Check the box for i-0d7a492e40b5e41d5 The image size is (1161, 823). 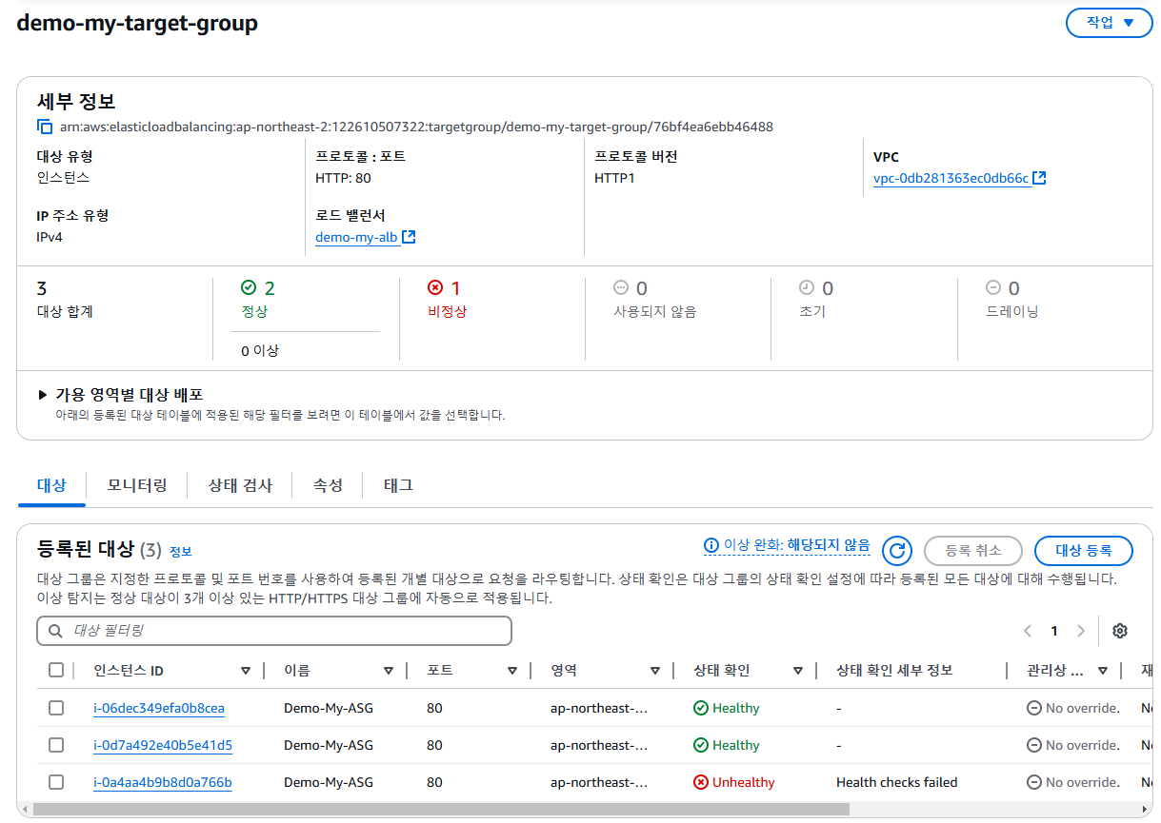click(56, 745)
